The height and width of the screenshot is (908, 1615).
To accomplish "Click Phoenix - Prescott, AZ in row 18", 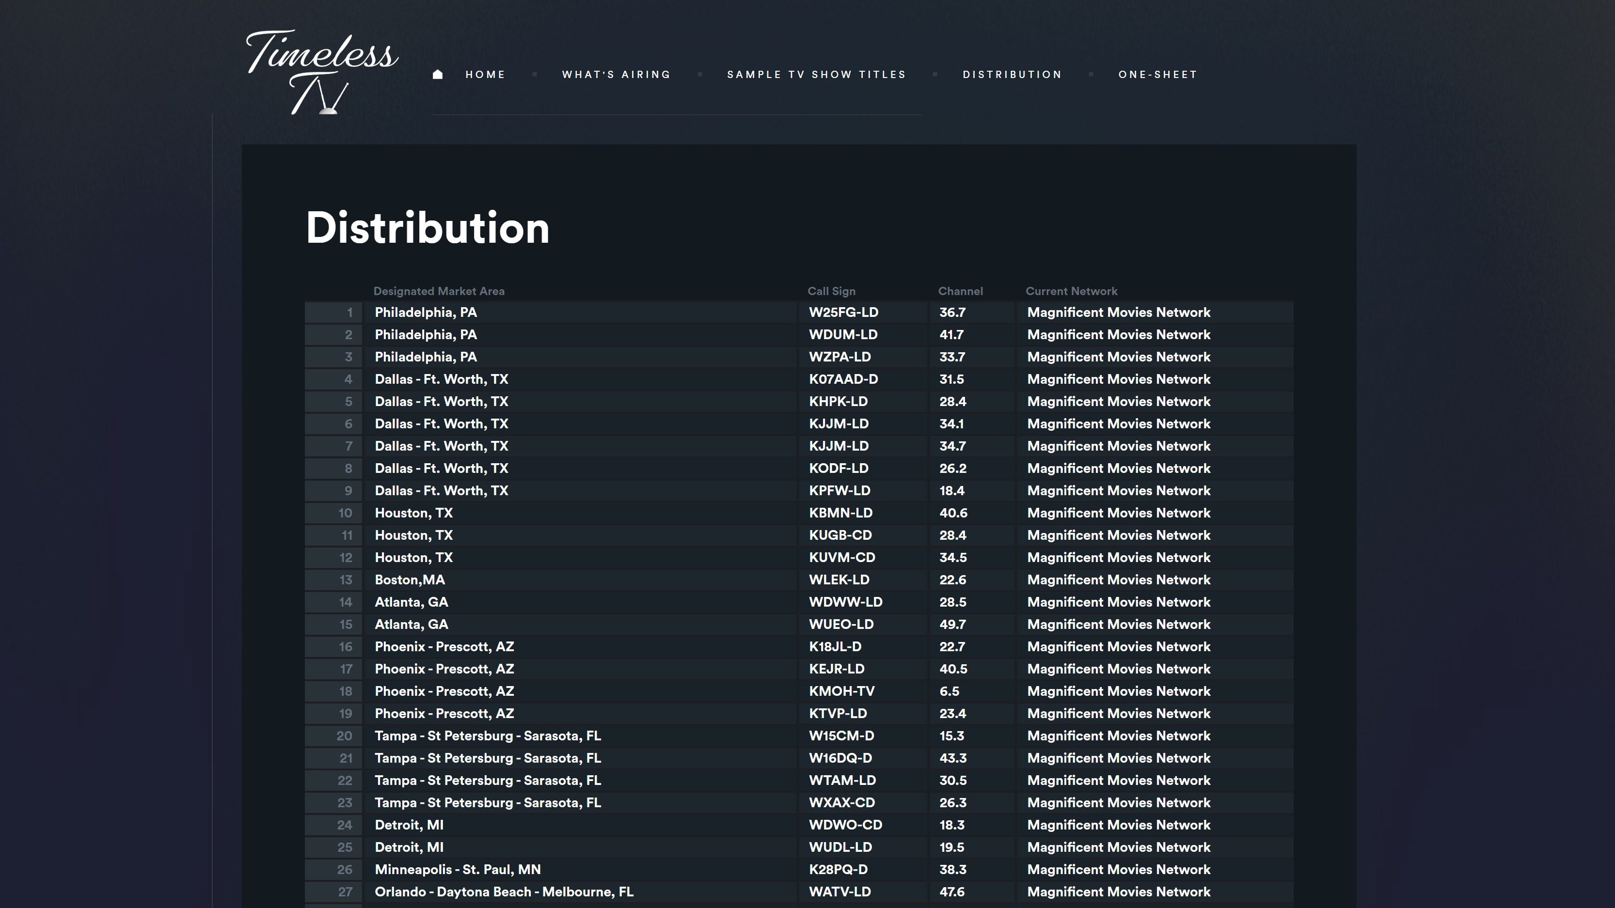I will (x=444, y=691).
